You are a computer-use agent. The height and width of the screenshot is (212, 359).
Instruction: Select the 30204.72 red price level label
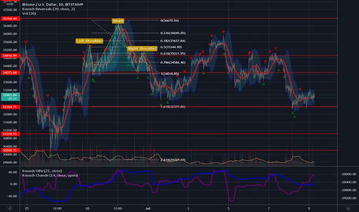coord(10,150)
